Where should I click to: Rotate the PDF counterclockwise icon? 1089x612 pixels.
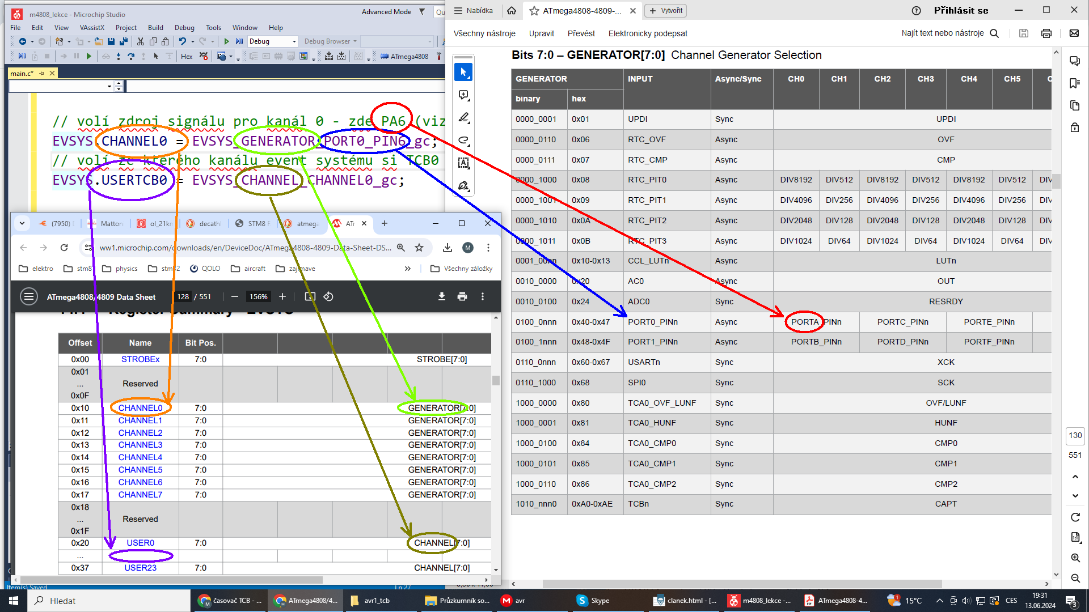point(328,296)
